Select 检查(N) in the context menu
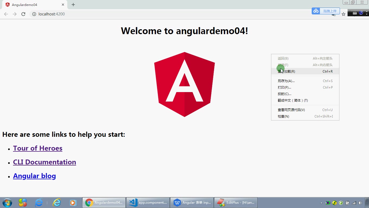Viewport: 369px width, 208px height. pyautogui.click(x=305, y=116)
